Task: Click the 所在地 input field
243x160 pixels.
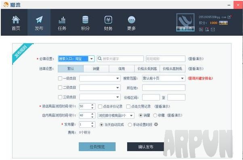Action: pyautogui.click(x=163, y=88)
